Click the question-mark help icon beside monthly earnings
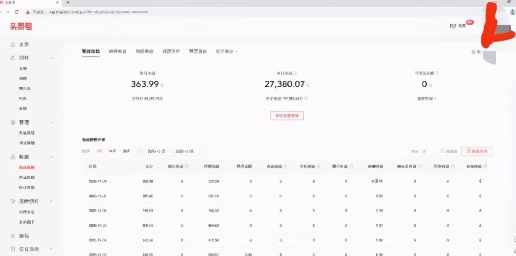This screenshot has width=516, height=256. click(x=295, y=73)
